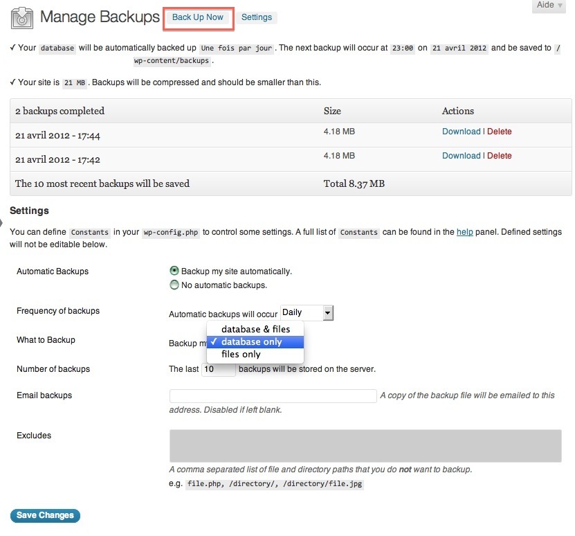Click the Manage Backups safe icon
Viewport: 575px width, 536px height.
(23, 17)
